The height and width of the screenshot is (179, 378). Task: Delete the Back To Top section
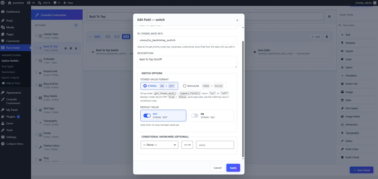tap(76, 48)
